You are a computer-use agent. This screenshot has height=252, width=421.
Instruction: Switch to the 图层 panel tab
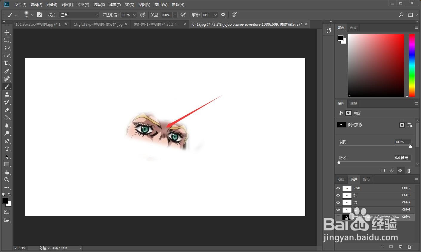[341, 179]
